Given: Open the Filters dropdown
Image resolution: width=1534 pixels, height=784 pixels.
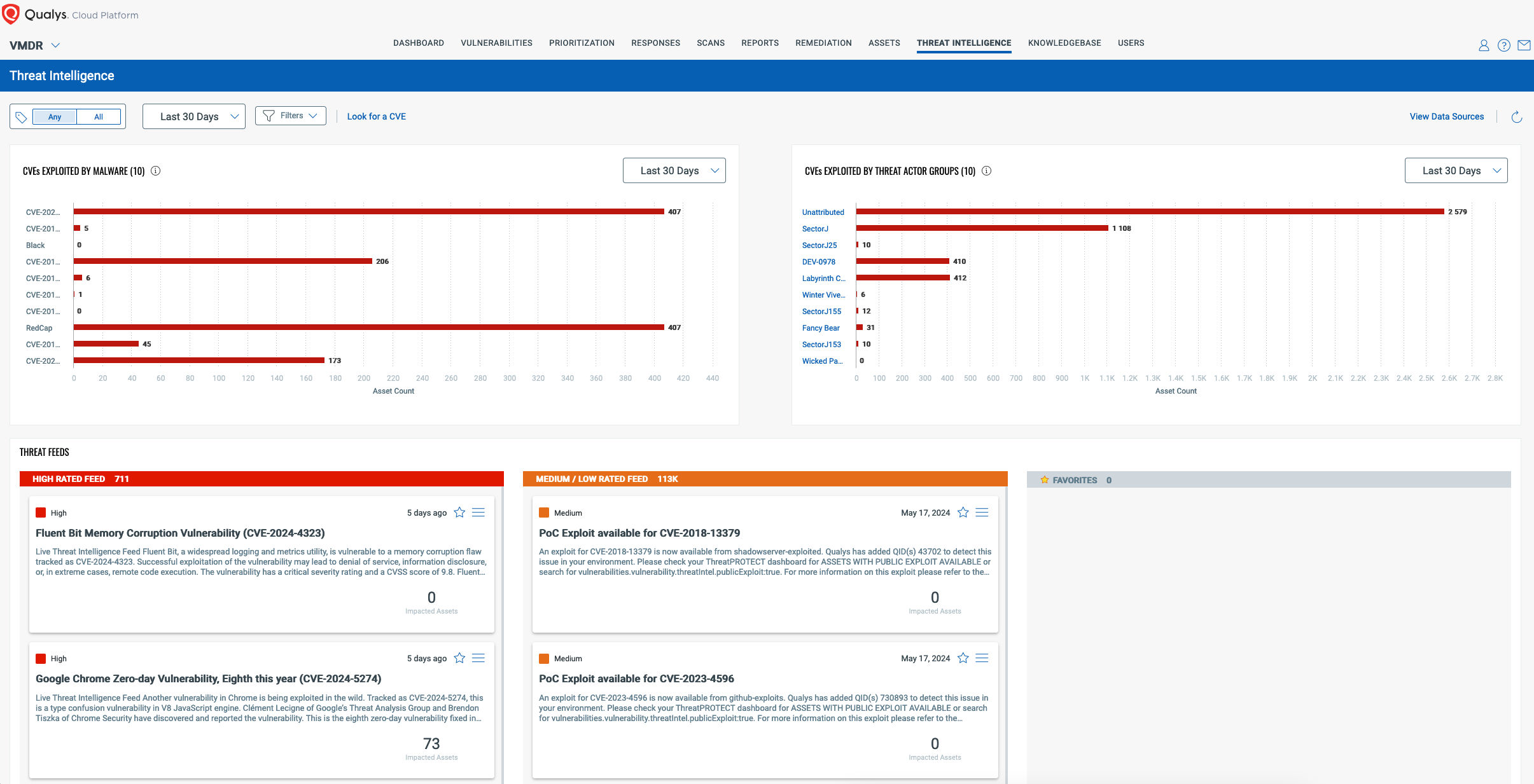Looking at the screenshot, I should coord(290,115).
